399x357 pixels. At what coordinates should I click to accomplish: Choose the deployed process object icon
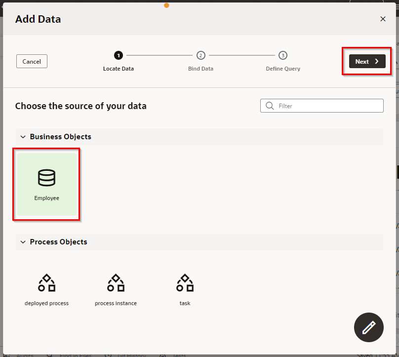[x=46, y=283]
